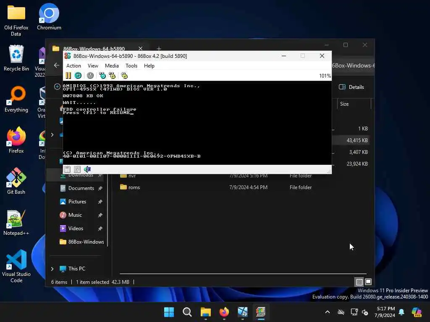This screenshot has width=430, height=322.
Task: Open Documents in the Explorer sidebar
Action: [x=81, y=188]
